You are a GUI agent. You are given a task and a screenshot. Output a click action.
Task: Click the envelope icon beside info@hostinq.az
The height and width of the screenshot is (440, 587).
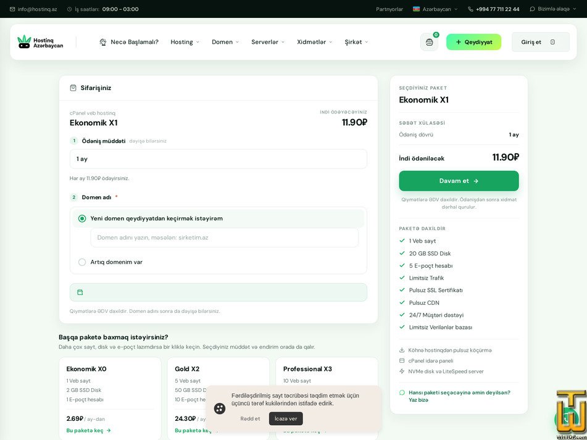click(12, 9)
